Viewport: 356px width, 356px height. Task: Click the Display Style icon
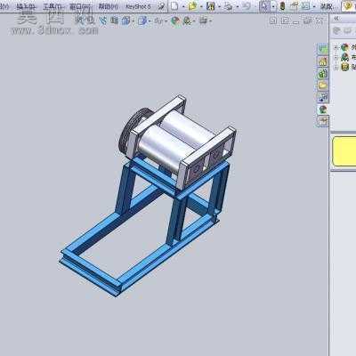pos(142,20)
